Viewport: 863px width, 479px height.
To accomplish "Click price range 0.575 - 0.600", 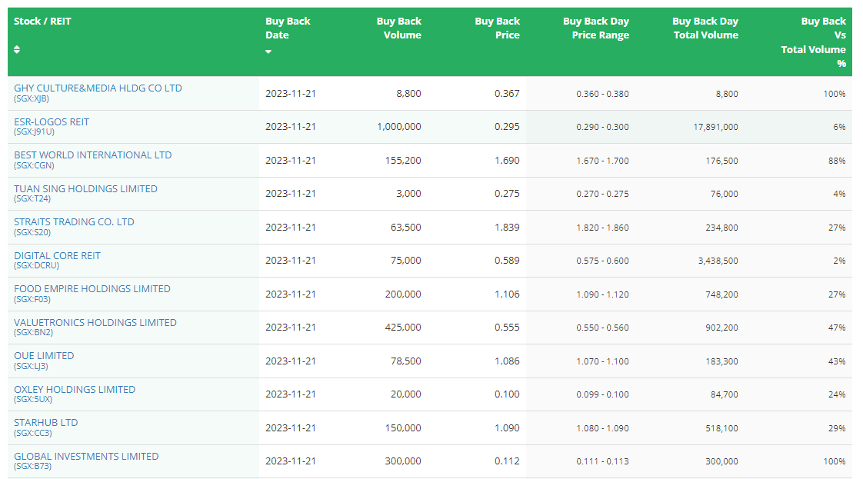I will point(603,261).
